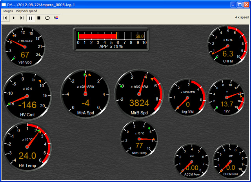Pause the log playback
The width and height of the screenshot is (251, 182).
coord(31,18)
